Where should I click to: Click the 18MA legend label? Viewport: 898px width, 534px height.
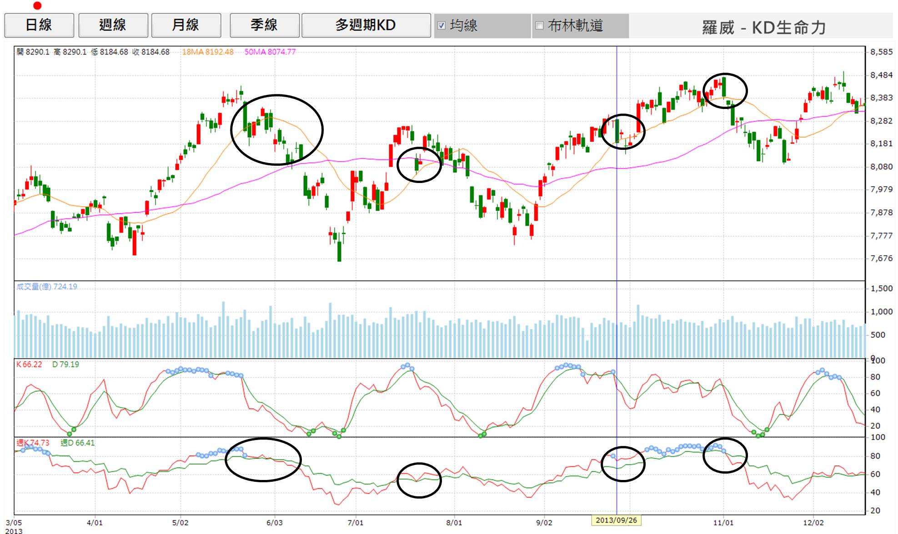207,52
